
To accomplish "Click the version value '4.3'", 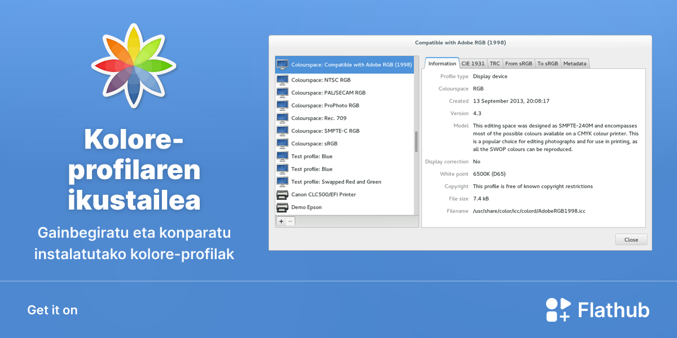I will 477,114.
